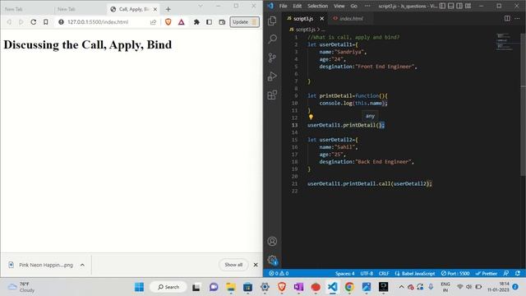Change line endings via CRLF

384,274
